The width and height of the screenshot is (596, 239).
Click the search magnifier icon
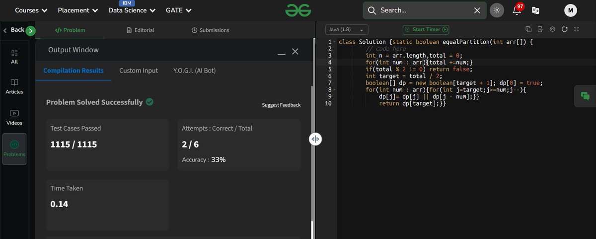pyautogui.click(x=372, y=10)
